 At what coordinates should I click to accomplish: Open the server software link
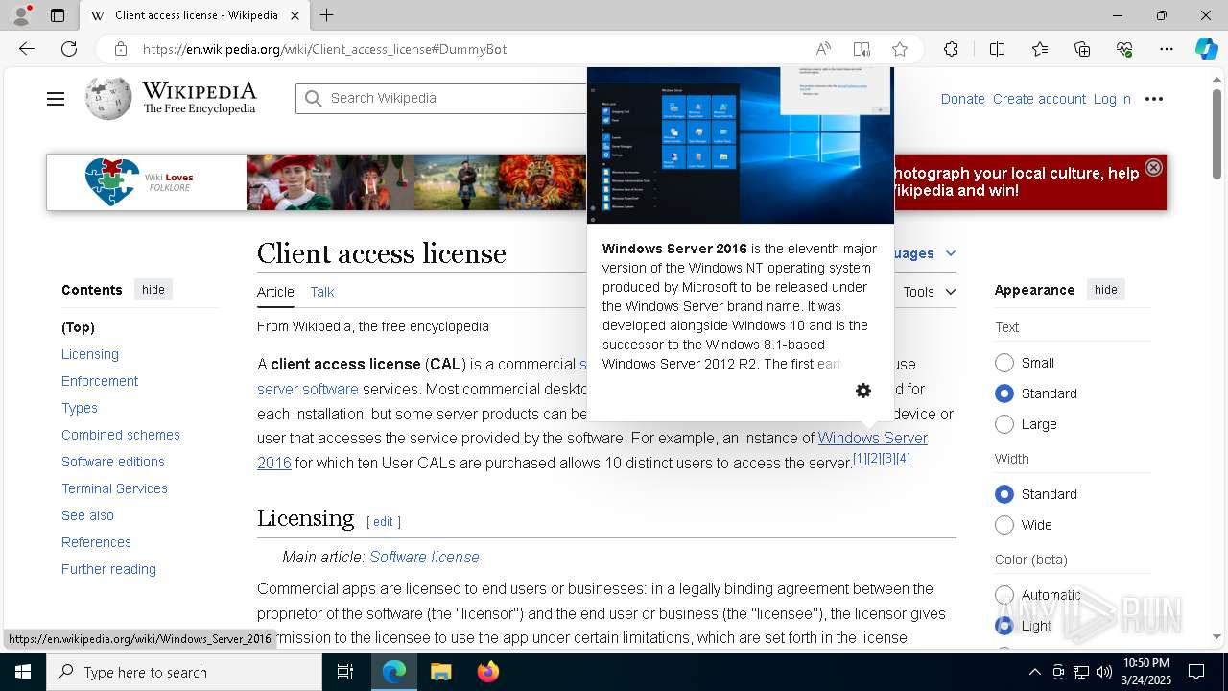coord(308,389)
